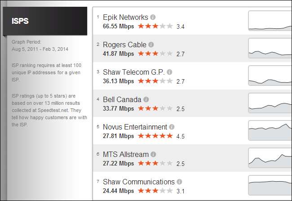Open info icon for Shaw Telecom G.P.
The height and width of the screenshot is (201, 292).
click(169, 72)
